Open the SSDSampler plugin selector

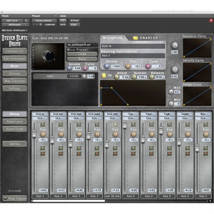pos(16,25)
